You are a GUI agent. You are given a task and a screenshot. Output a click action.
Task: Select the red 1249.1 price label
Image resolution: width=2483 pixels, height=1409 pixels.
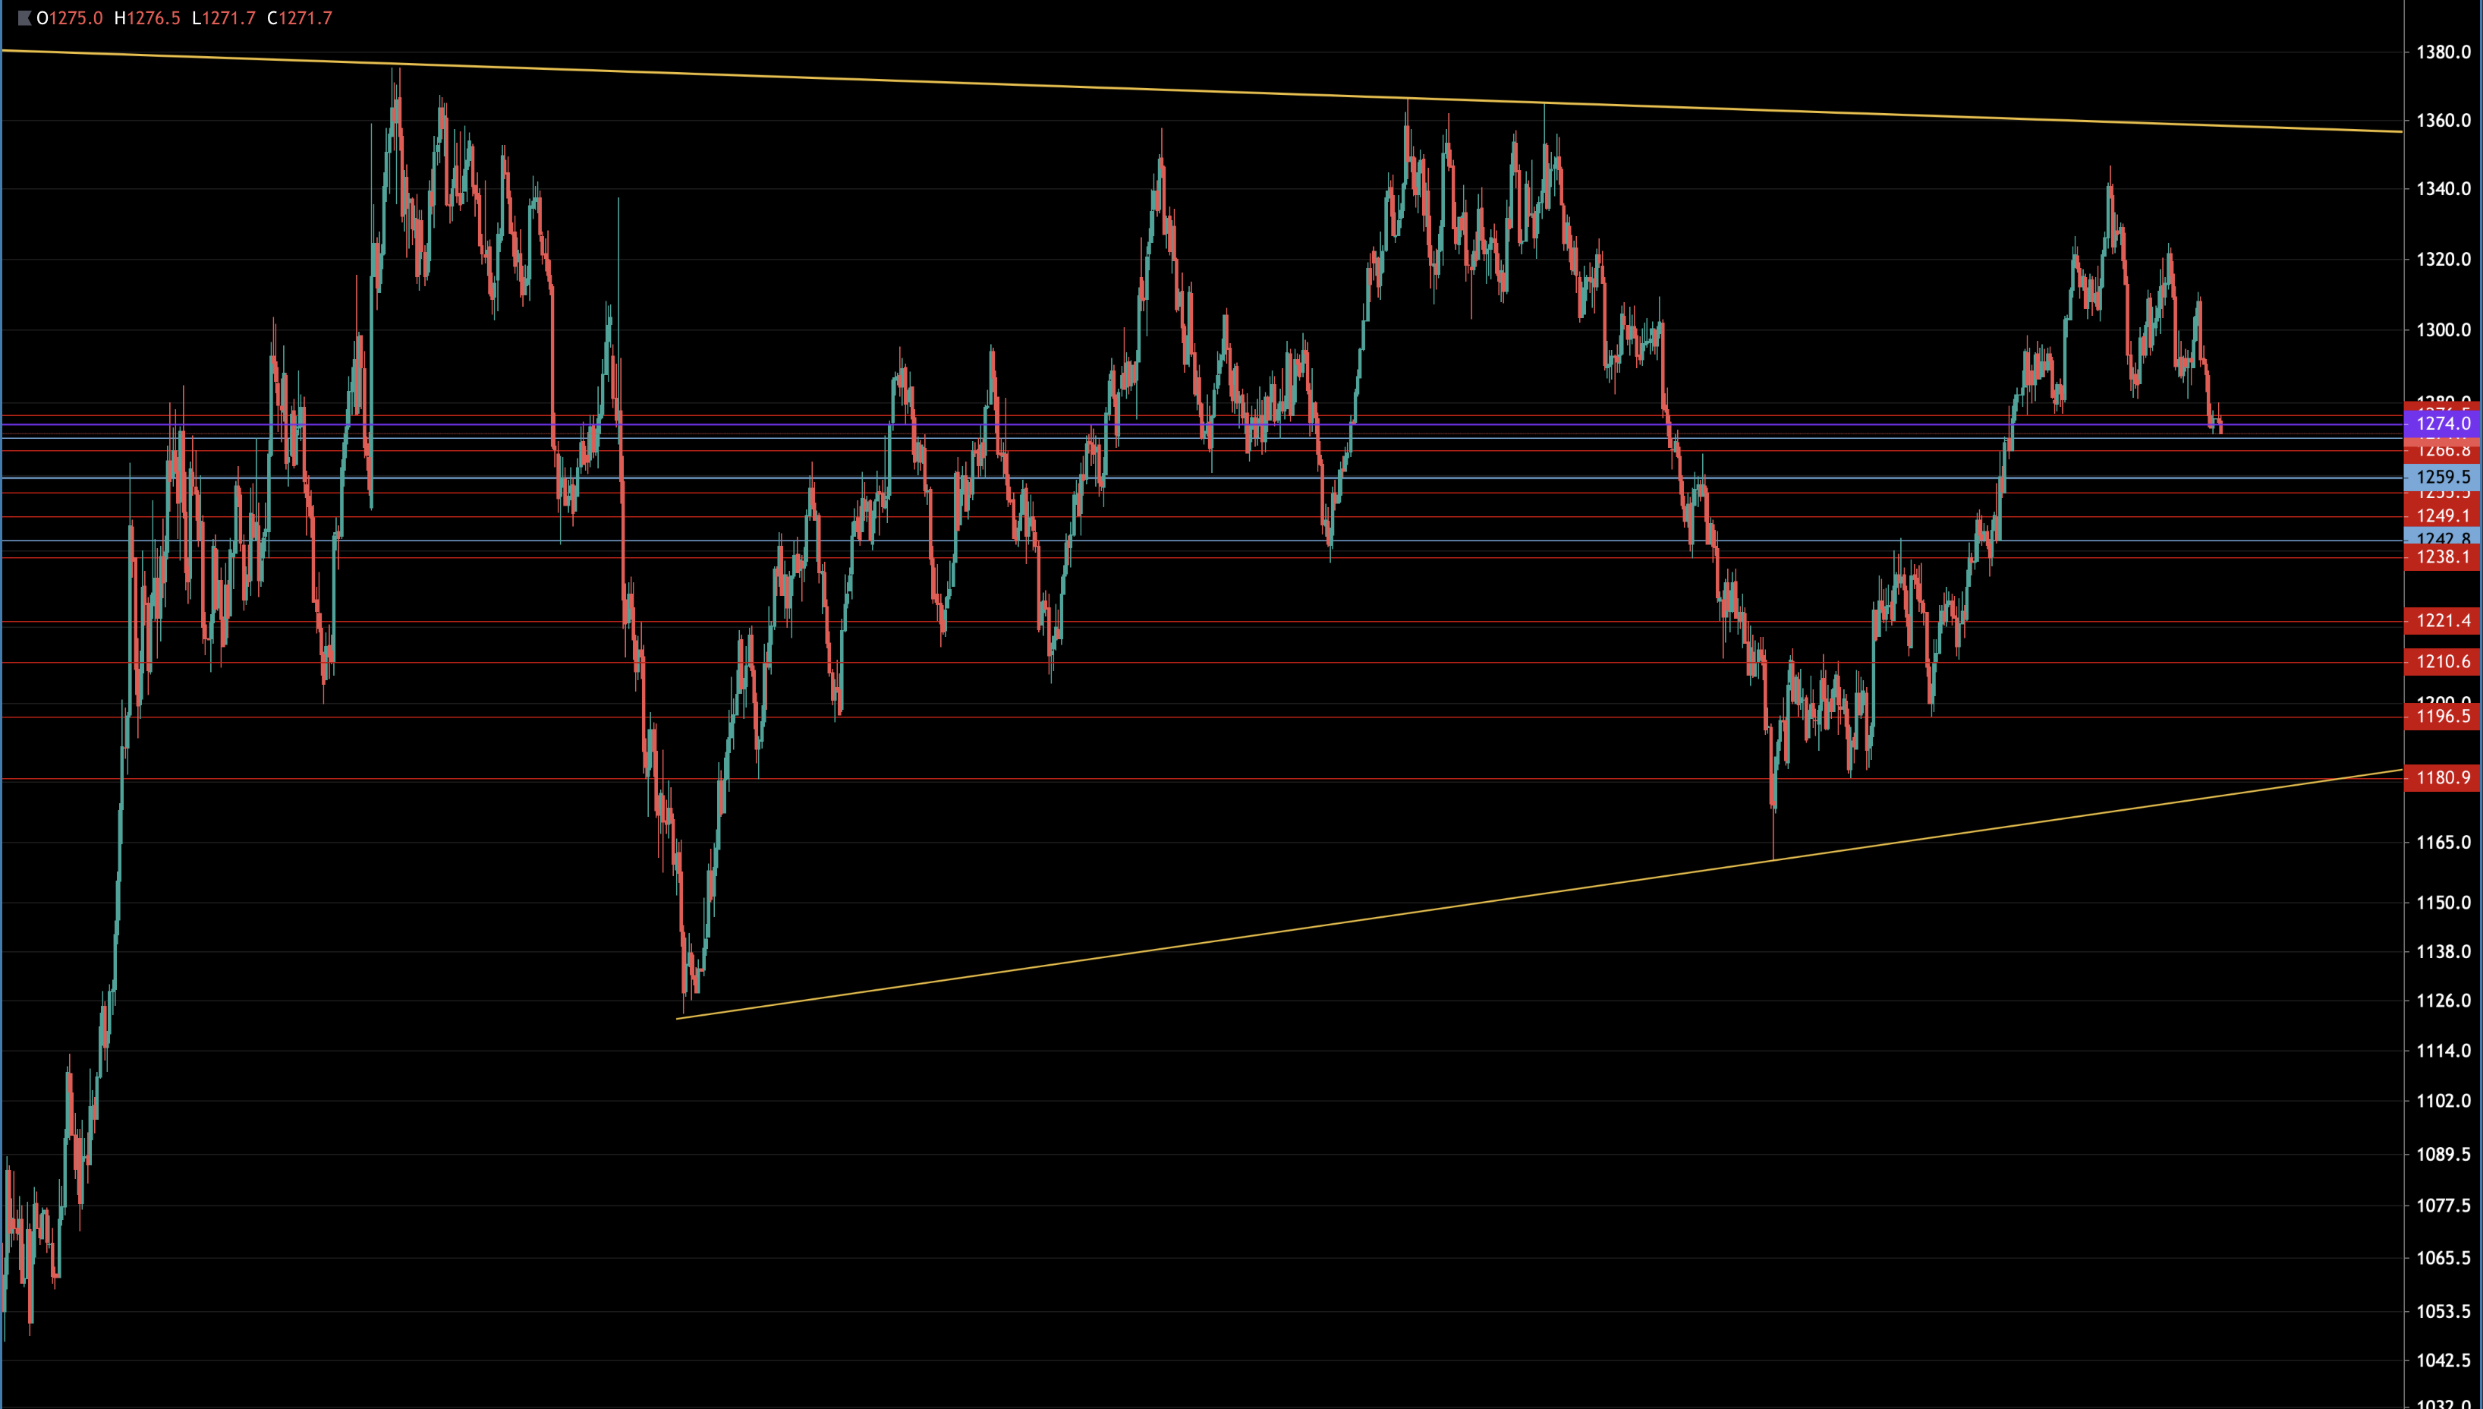2442,517
